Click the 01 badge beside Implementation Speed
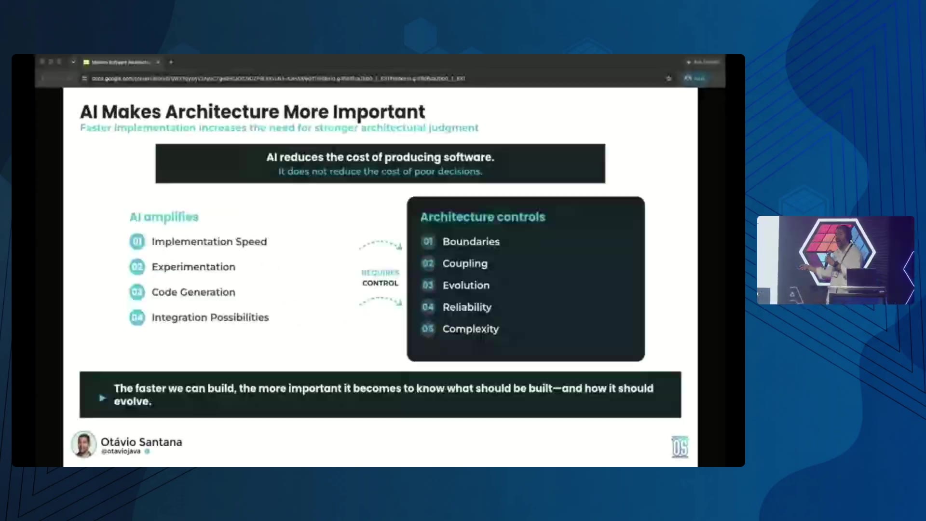926x521 pixels. [137, 241]
